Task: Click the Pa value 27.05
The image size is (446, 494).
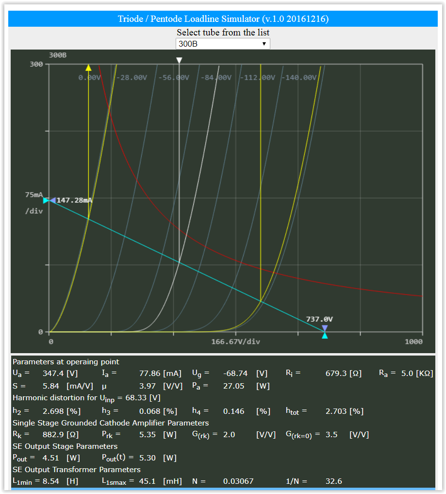Action: 233,386
